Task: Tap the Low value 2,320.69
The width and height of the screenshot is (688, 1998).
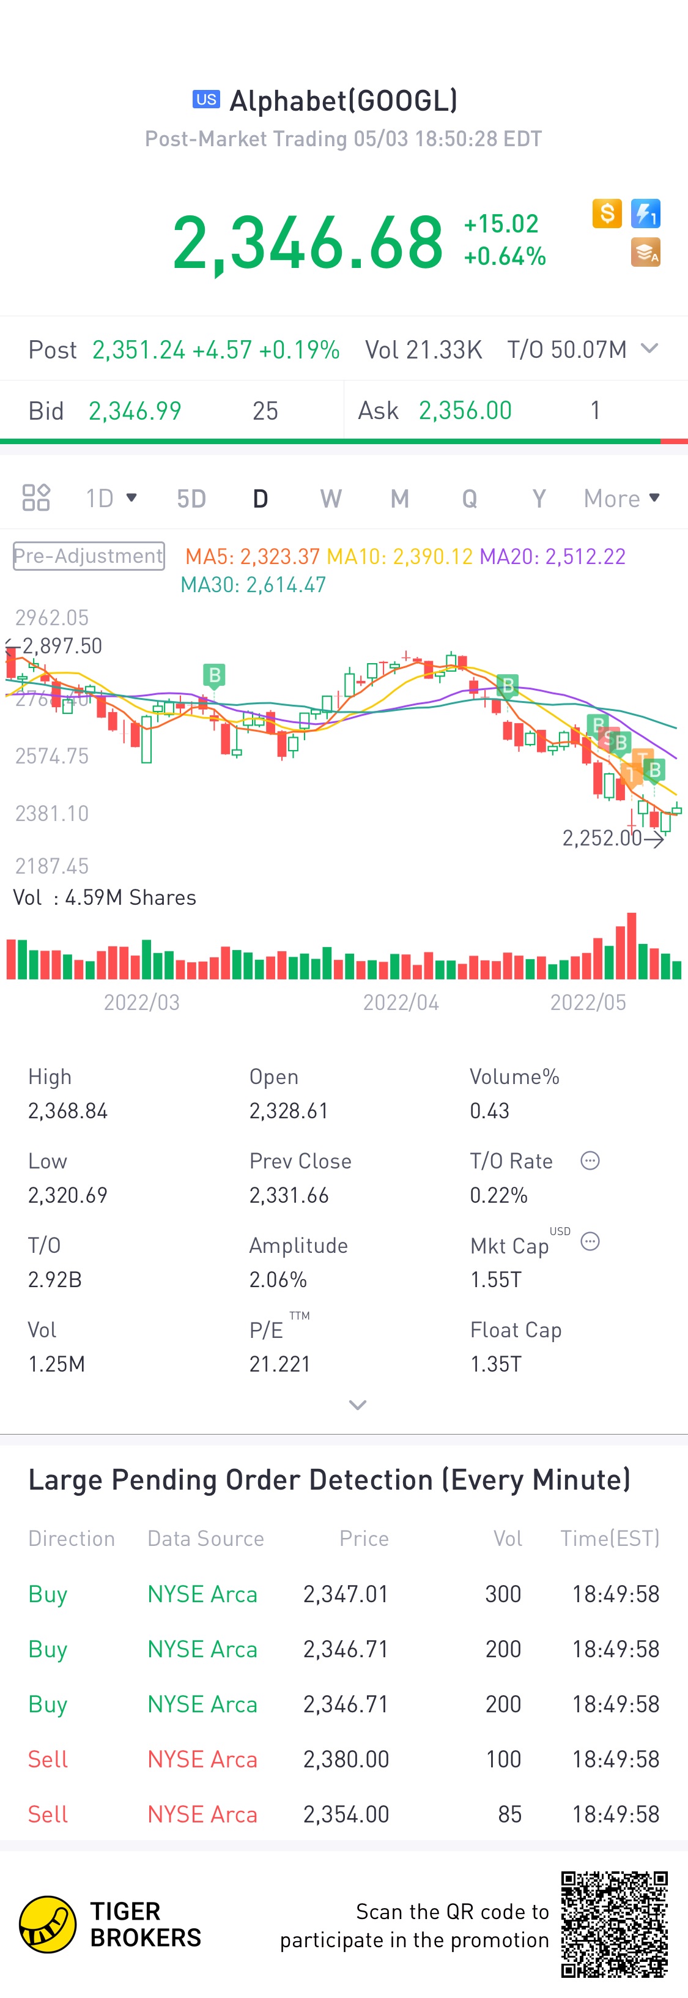Action: pyautogui.click(x=67, y=1194)
